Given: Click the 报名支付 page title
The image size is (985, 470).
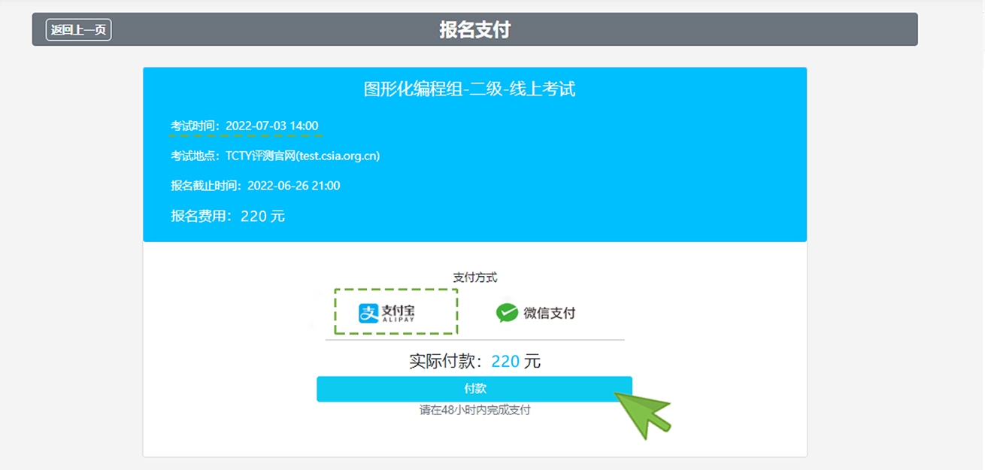Looking at the screenshot, I should click(475, 30).
